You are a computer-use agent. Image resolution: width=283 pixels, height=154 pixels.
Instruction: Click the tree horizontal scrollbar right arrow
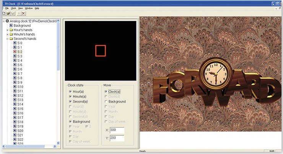tap(55, 146)
